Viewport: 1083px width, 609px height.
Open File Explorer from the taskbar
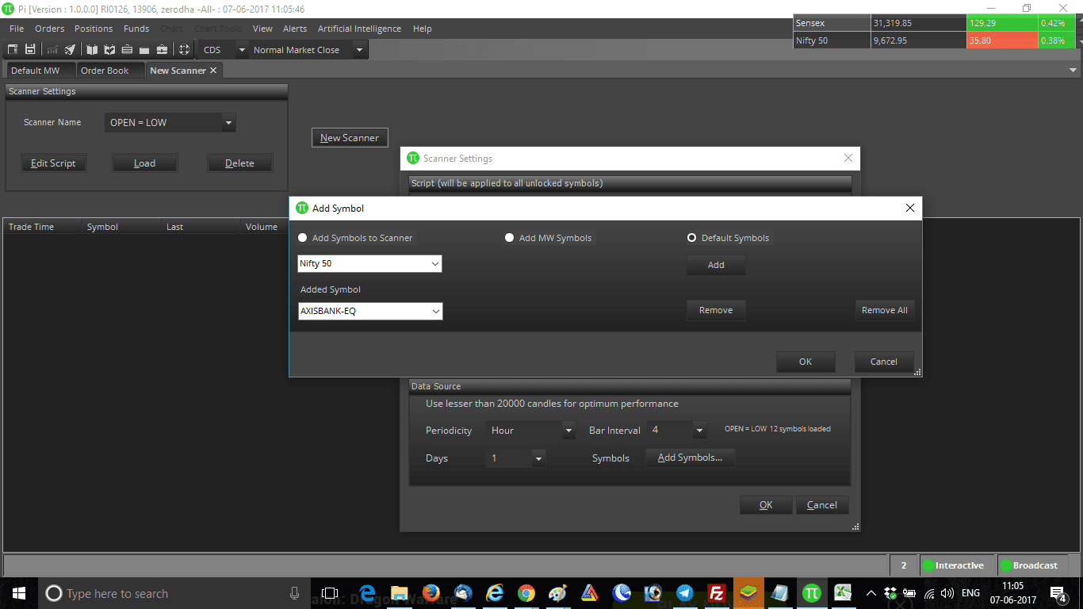click(399, 593)
